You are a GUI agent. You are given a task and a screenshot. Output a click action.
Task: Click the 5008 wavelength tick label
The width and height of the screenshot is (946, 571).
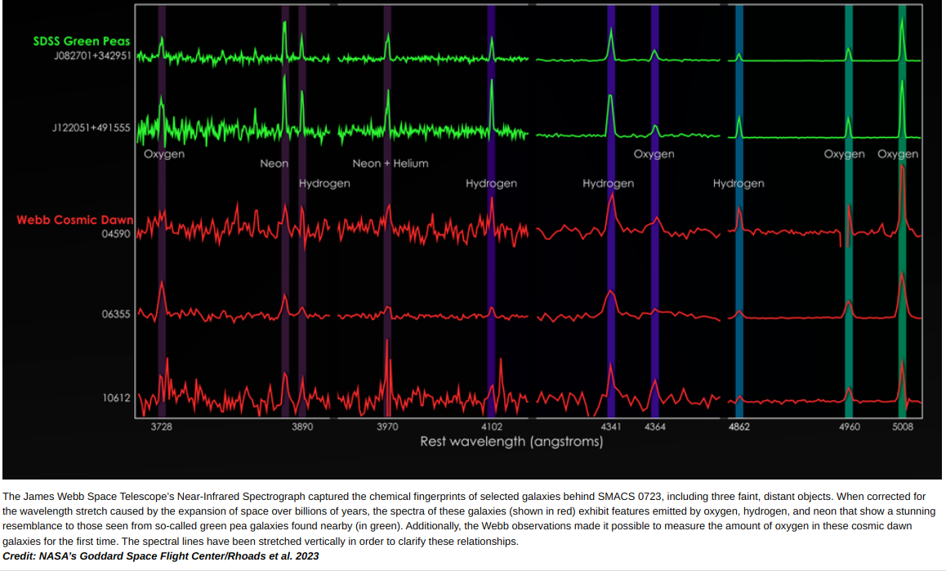coord(902,427)
